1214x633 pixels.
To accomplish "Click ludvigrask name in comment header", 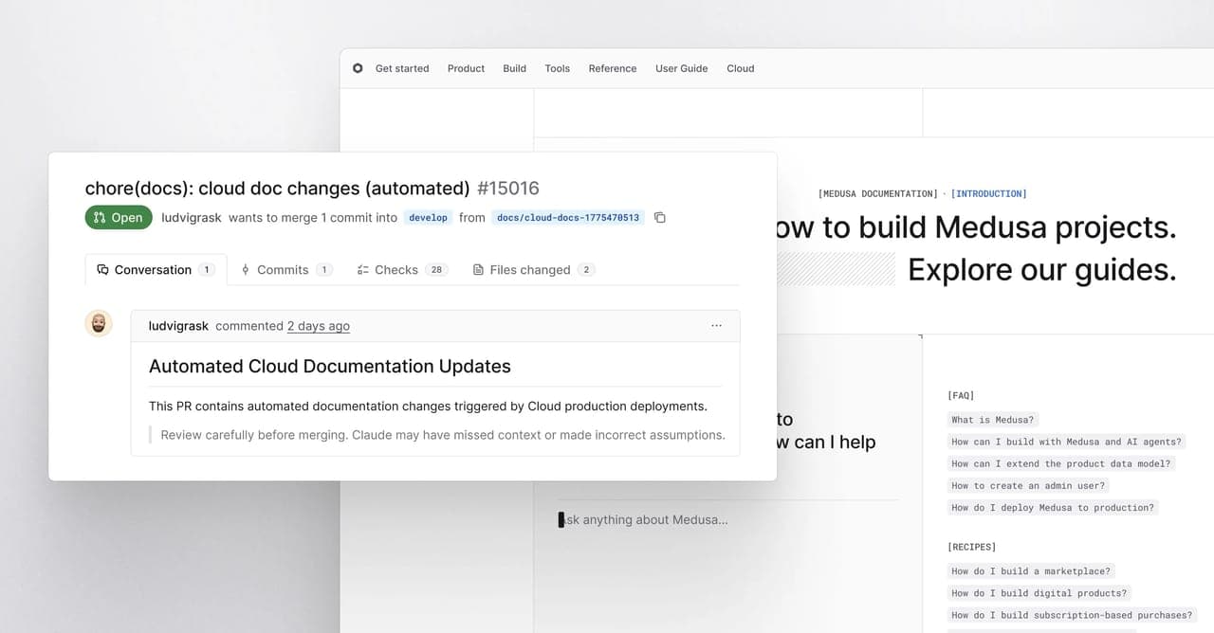I will (x=178, y=326).
